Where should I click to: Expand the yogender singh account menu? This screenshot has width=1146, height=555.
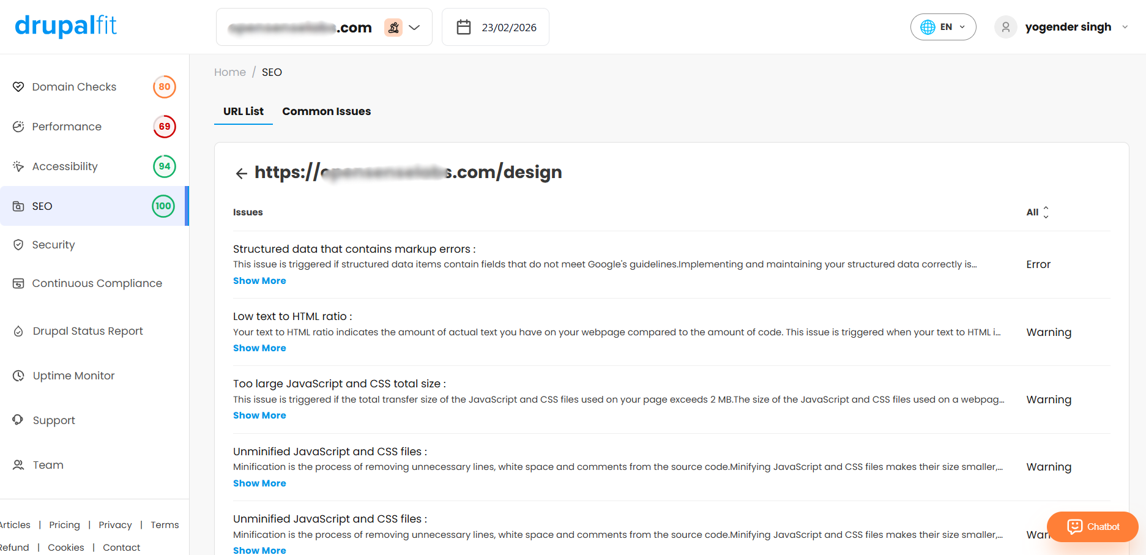(1125, 27)
